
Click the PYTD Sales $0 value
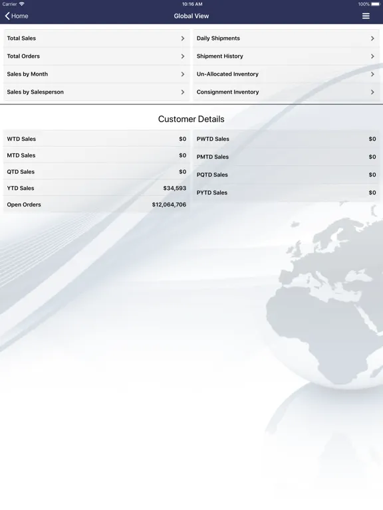click(x=372, y=193)
